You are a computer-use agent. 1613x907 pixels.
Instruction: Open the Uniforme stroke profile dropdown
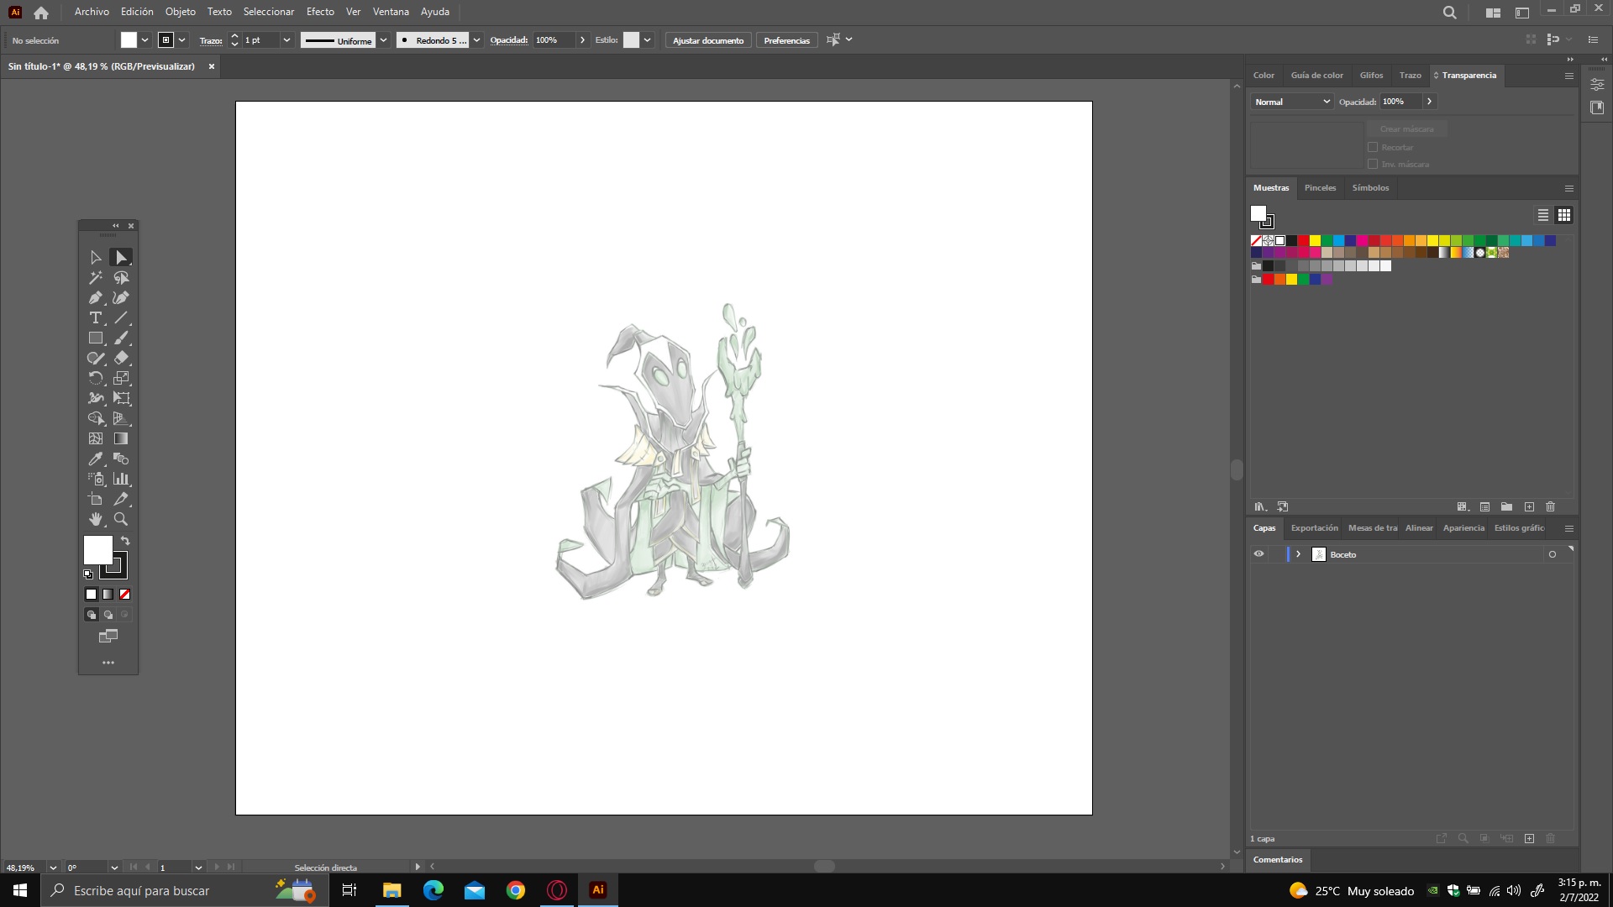(x=383, y=40)
